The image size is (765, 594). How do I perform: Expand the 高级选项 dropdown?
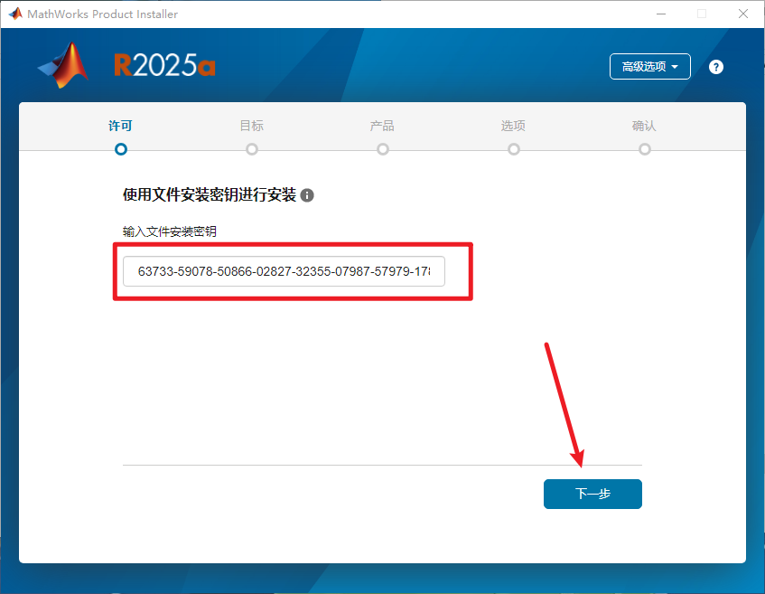tap(650, 66)
